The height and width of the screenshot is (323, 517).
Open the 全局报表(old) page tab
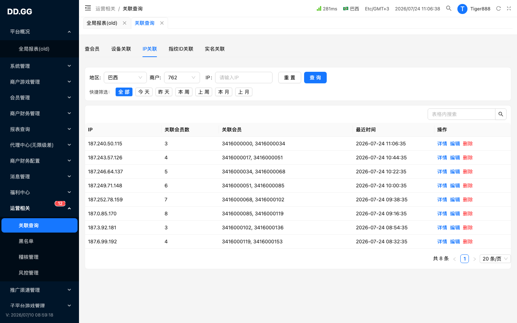(102, 23)
